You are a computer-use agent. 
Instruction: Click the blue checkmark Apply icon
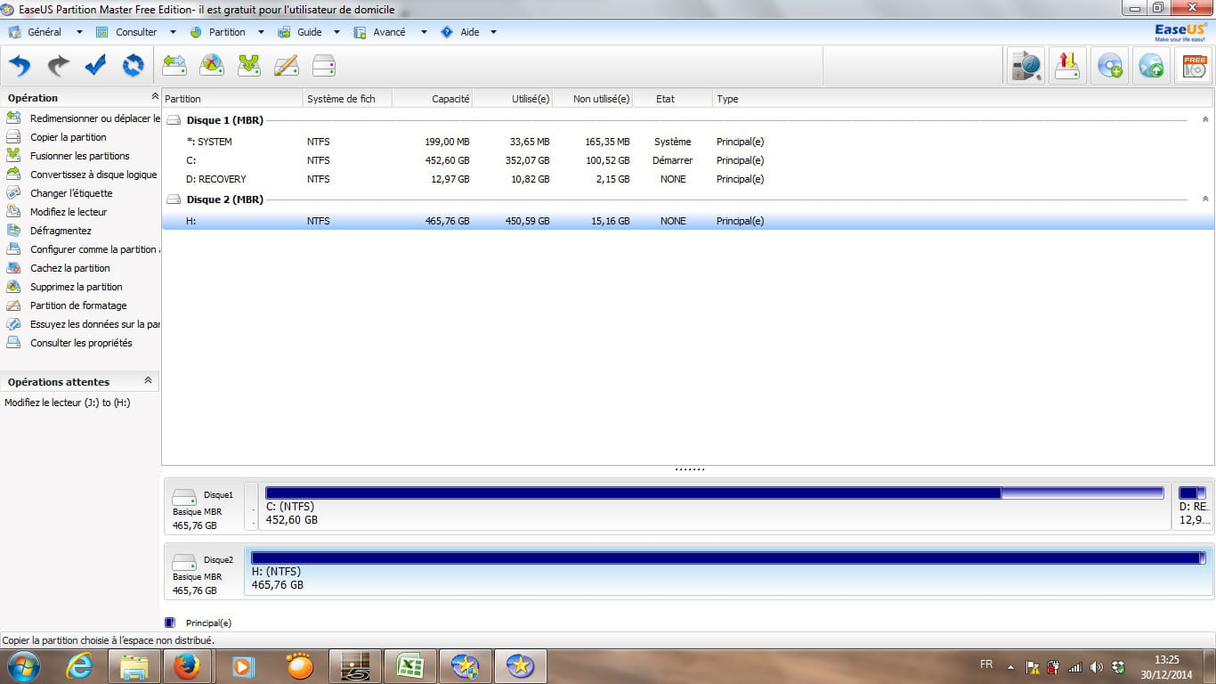[x=95, y=66]
